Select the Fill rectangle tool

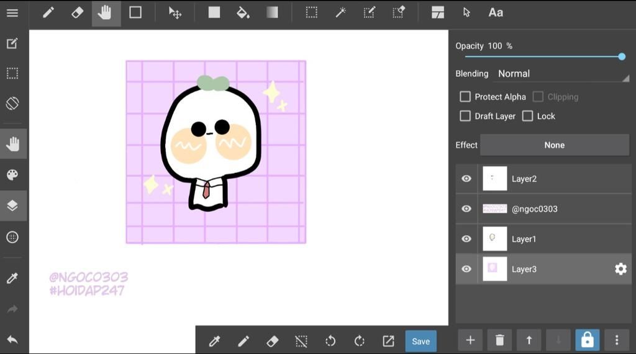(x=214, y=12)
